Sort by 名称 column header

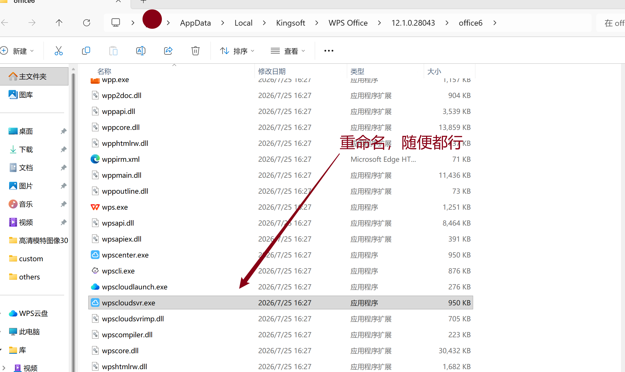pos(104,71)
